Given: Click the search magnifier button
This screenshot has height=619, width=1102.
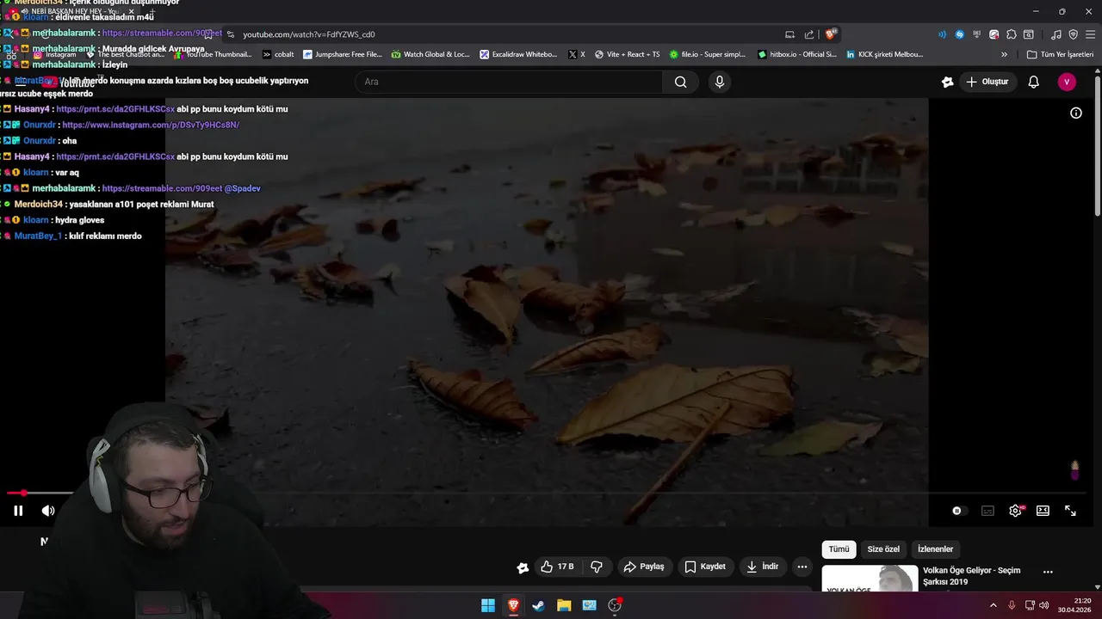Looking at the screenshot, I should [x=681, y=82].
